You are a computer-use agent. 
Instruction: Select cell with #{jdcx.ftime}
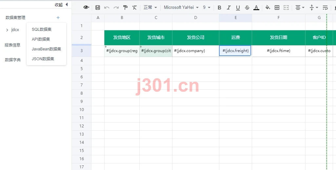coord(279,51)
